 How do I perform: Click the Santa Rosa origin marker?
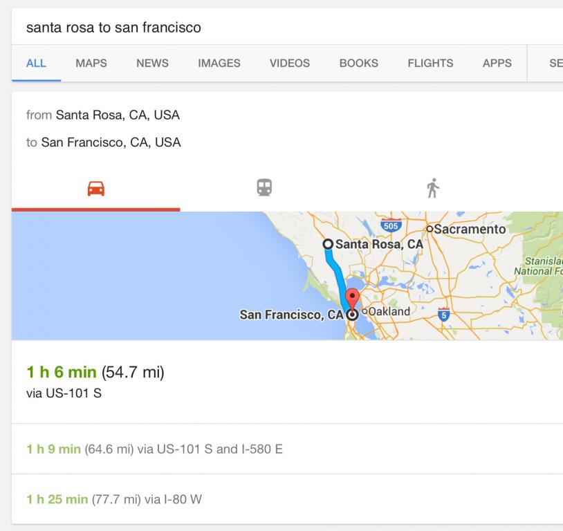[329, 244]
